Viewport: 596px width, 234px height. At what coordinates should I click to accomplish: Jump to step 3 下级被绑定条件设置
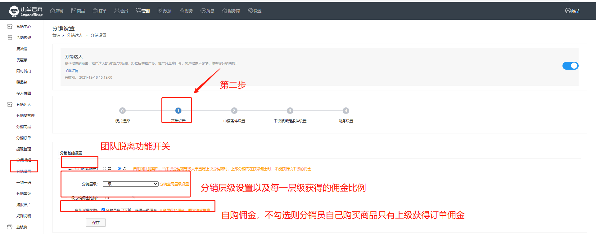click(x=290, y=111)
